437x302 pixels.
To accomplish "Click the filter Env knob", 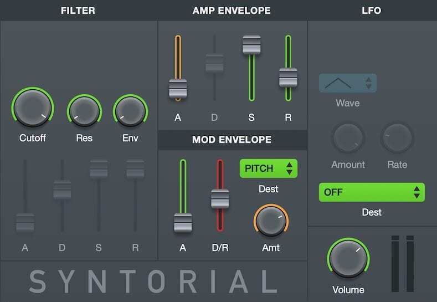I will pyautogui.click(x=130, y=110).
